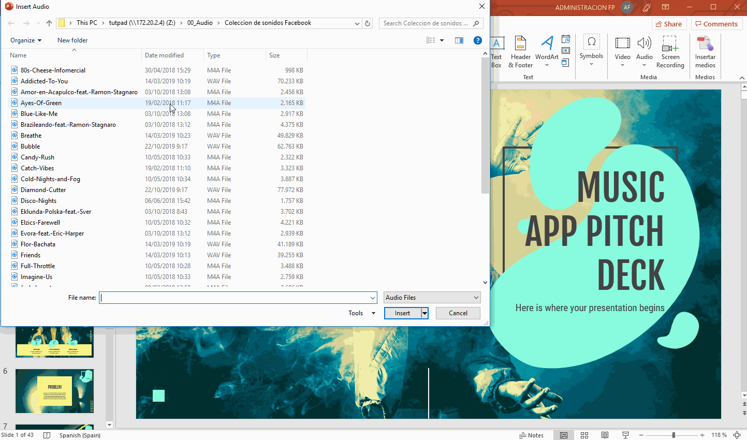Open the Audio Files type dropdown
The height and width of the screenshot is (440, 747).
[432, 298]
